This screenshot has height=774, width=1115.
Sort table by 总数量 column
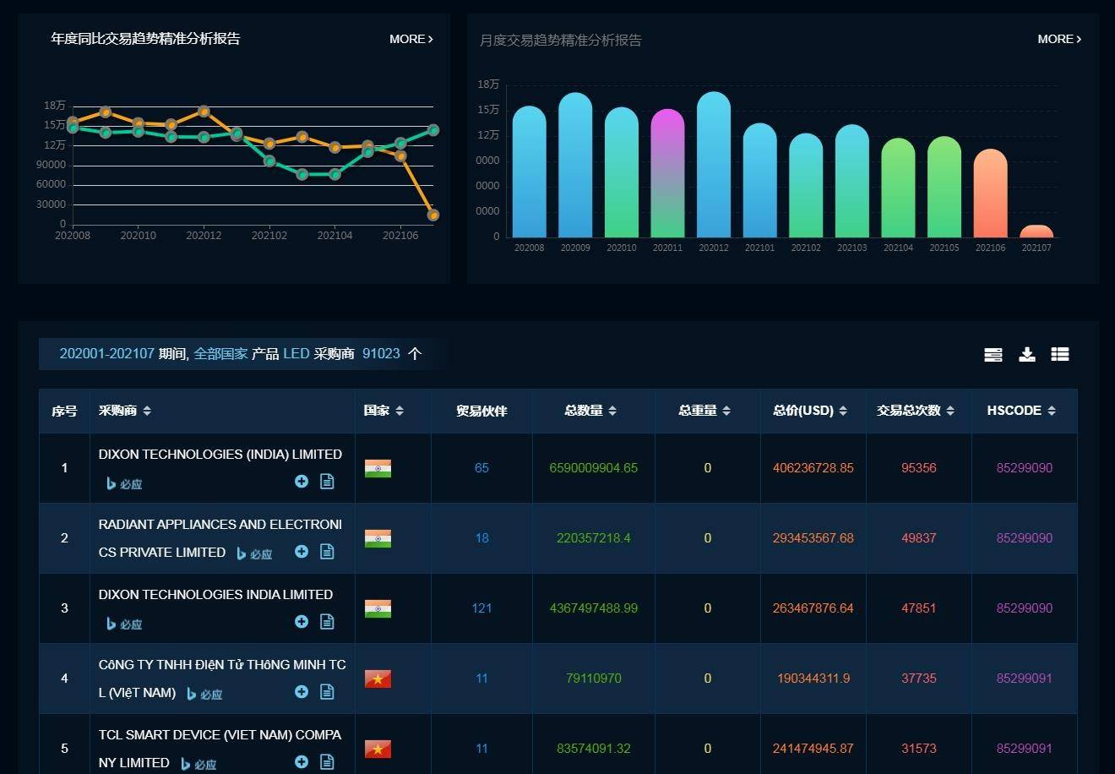590,411
